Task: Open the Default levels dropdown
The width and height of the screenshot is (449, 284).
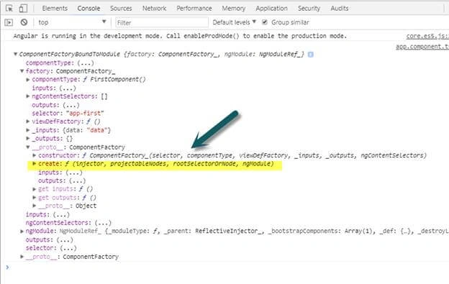Action: [235, 22]
